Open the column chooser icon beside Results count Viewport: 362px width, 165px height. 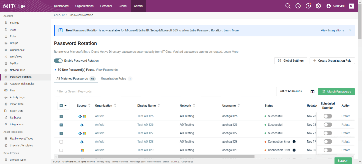(312, 91)
